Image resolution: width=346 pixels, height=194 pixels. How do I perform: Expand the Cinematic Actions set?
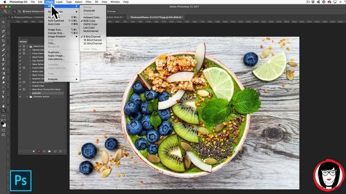tap(28, 96)
